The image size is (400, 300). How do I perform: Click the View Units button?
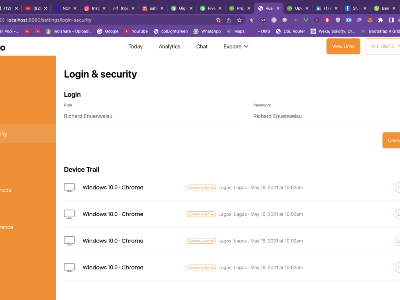pos(343,46)
